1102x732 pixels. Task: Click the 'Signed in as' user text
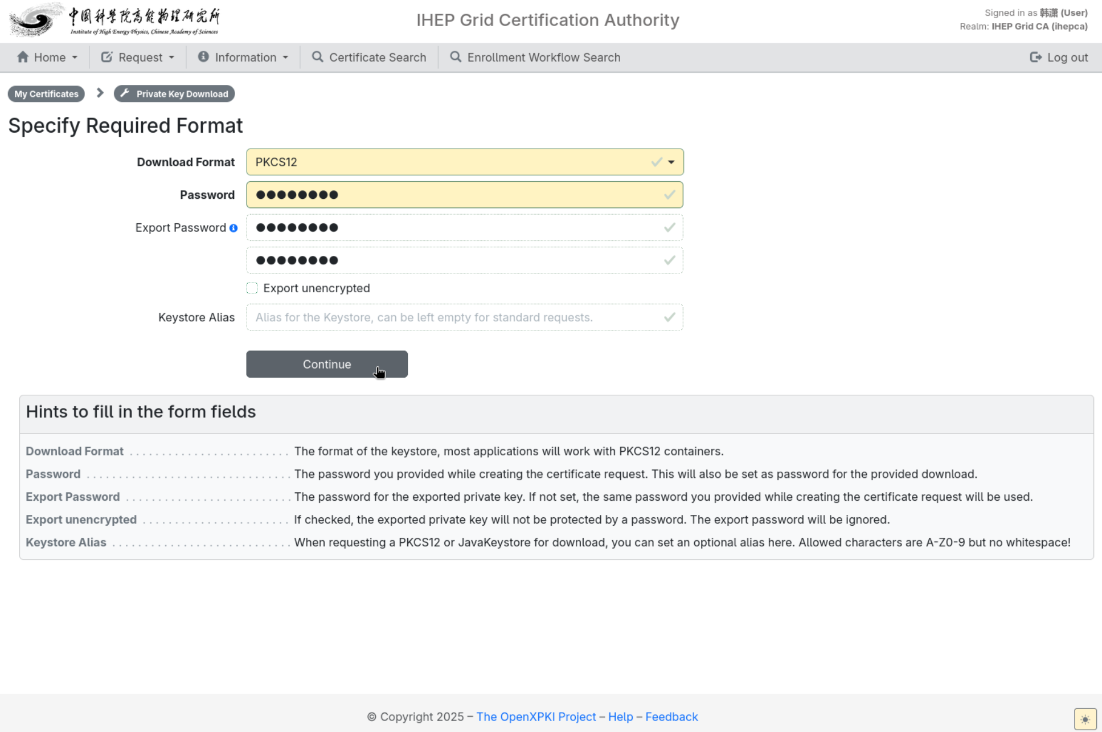(1036, 13)
